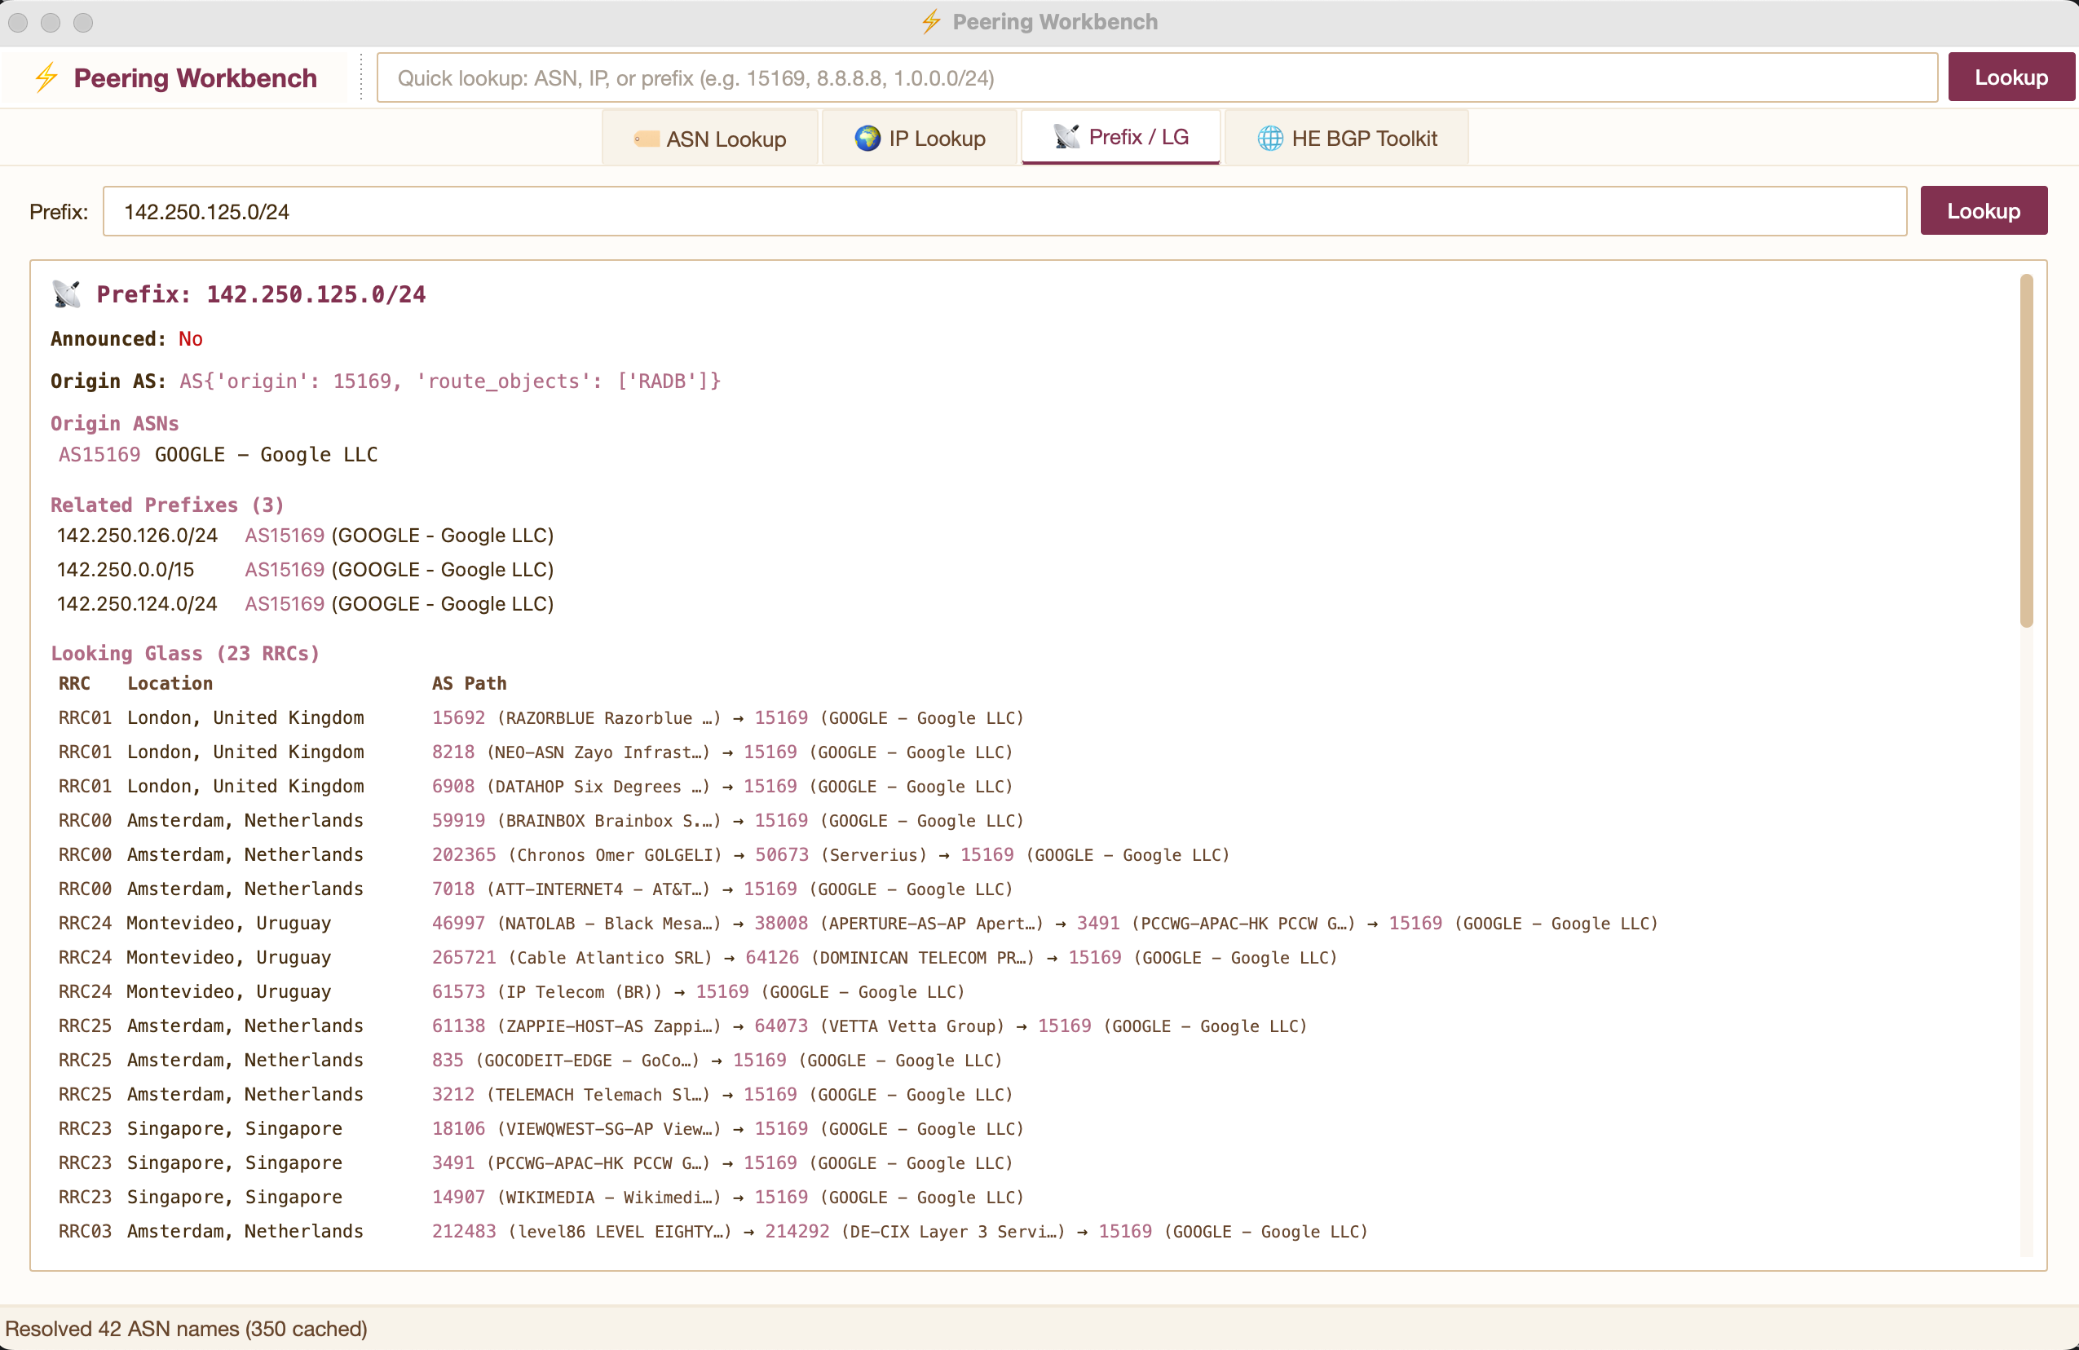This screenshot has width=2079, height=1350.
Task: Click ASN 18106 VIEWQWEST-SG-AP
Action: point(458,1128)
